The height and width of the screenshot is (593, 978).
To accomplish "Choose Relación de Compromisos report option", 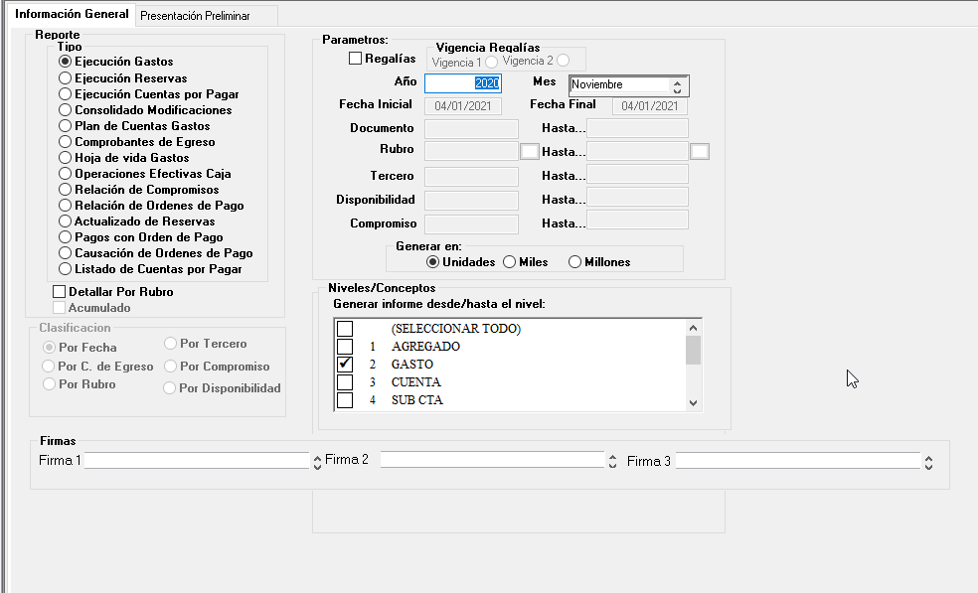I will click(66, 190).
